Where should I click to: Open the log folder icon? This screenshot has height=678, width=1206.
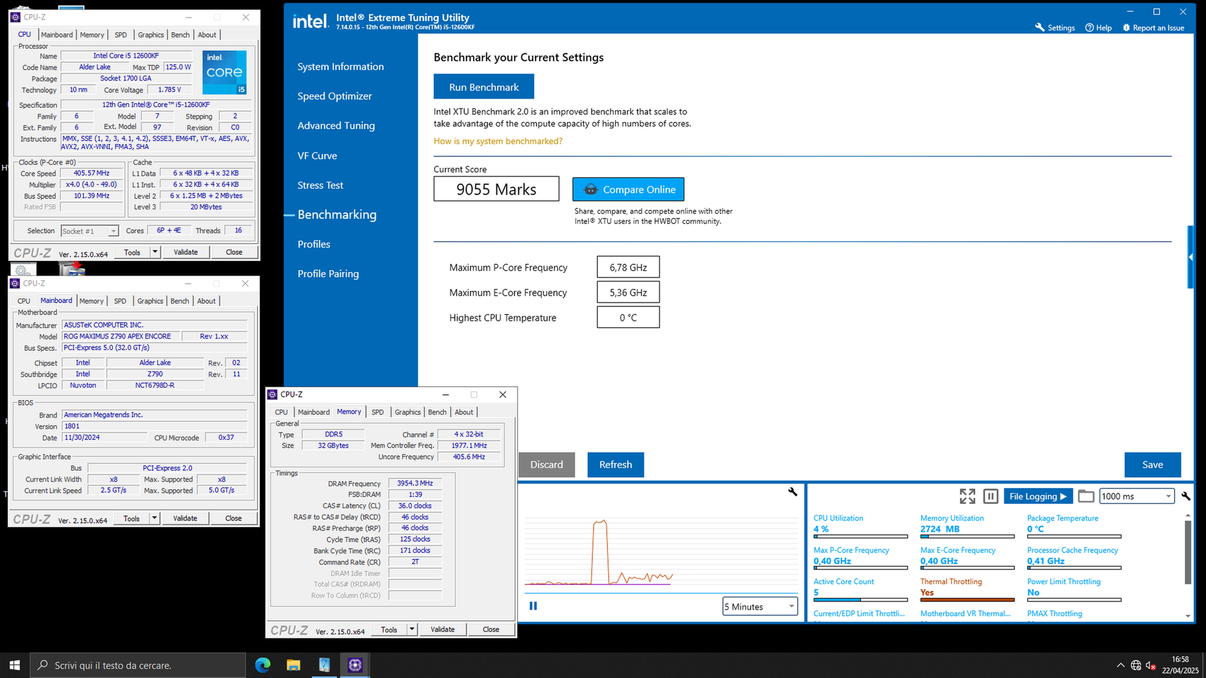click(1086, 496)
